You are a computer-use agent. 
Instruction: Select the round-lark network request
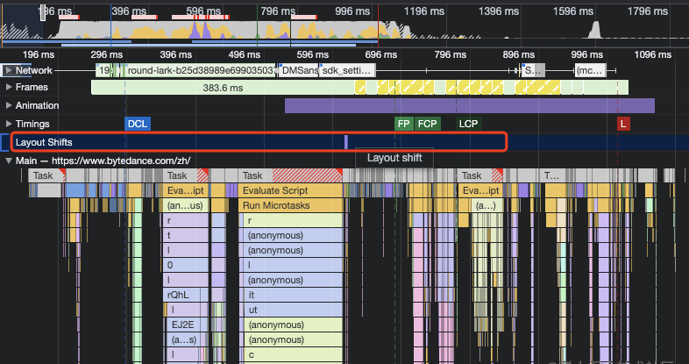coord(200,70)
